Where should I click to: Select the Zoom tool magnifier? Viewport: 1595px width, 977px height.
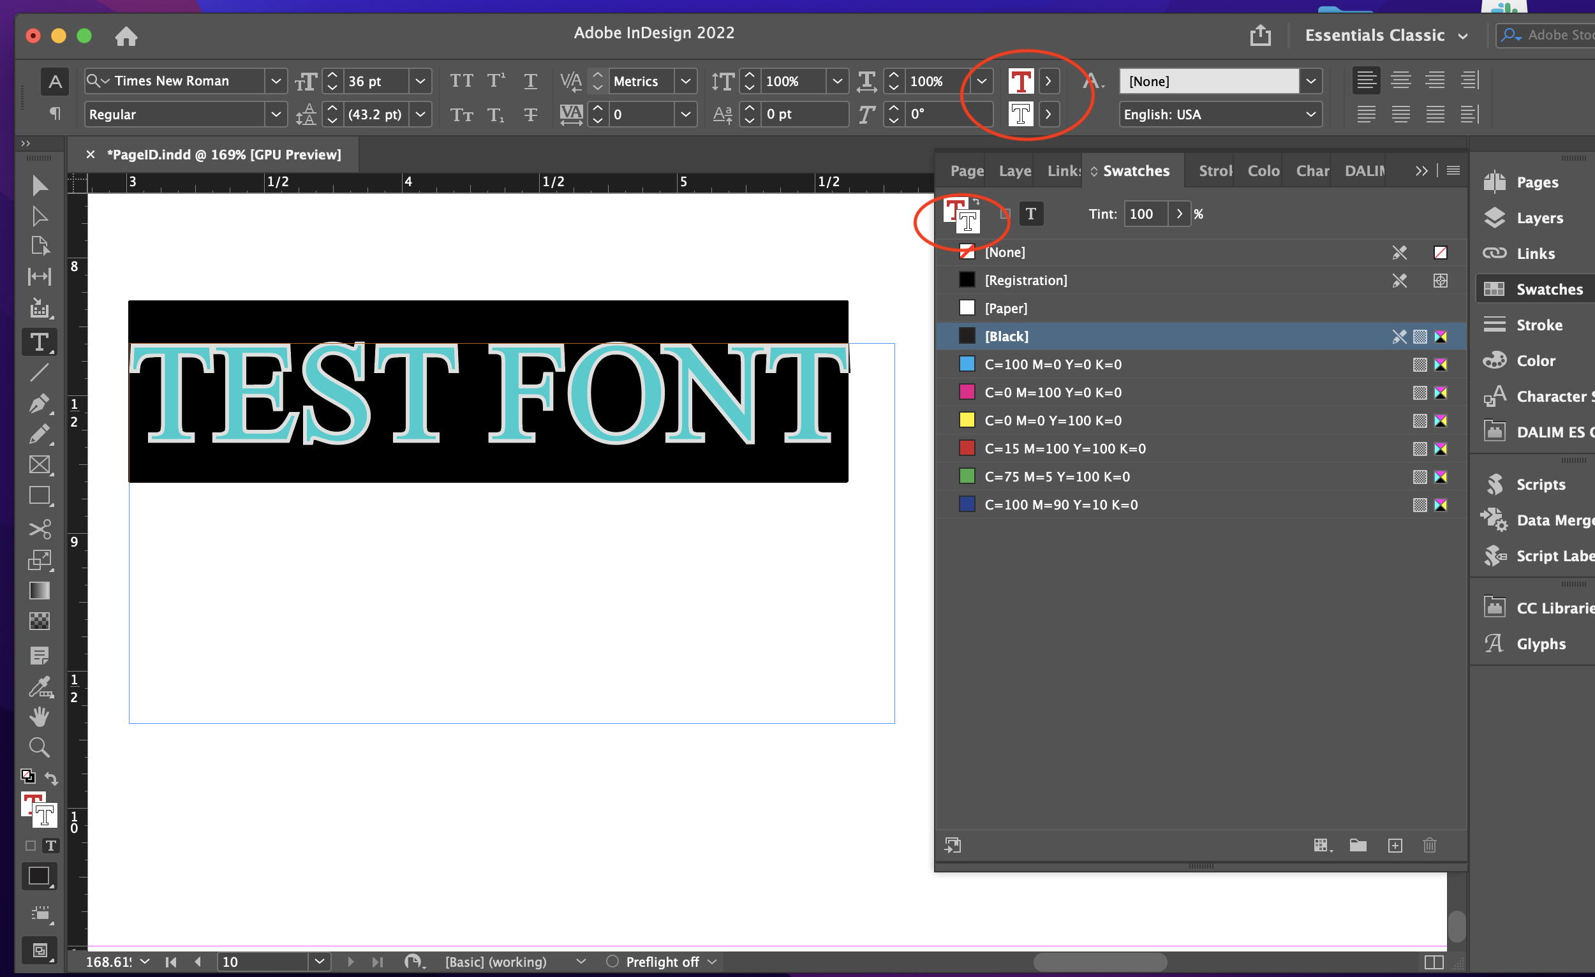(39, 748)
